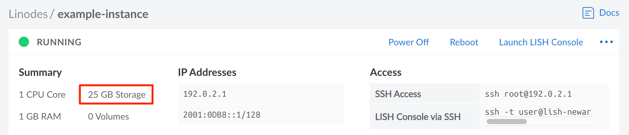Go to Linodes breadcrumb

pyautogui.click(x=28, y=14)
